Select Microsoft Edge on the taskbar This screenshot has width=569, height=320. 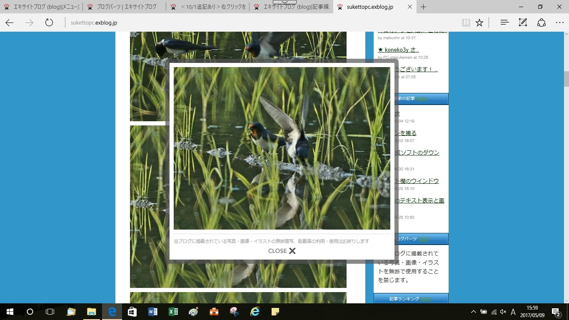(112, 312)
